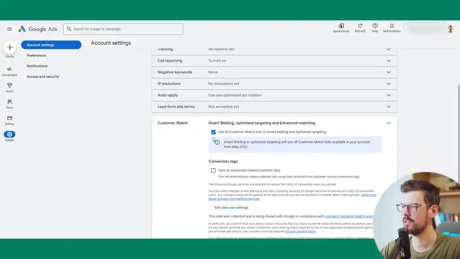
Task: Open Google's Customer Match policy link
Action: pos(349,216)
